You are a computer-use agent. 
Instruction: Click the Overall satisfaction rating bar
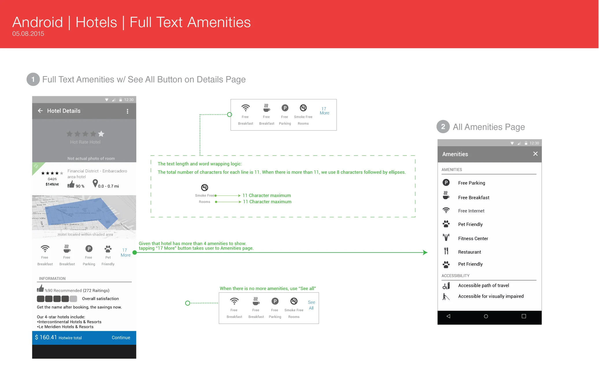click(x=57, y=299)
